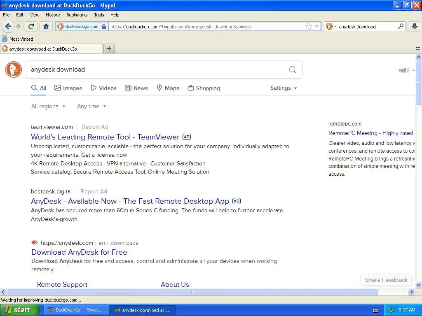Open the Bookmarks menu
Screen dimensions: 422x316
pyautogui.click(x=77, y=15)
